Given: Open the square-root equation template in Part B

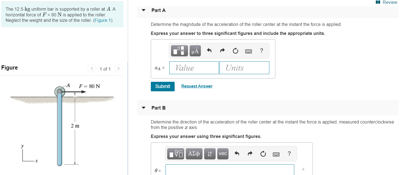Looking at the screenshot, I should (175, 153).
